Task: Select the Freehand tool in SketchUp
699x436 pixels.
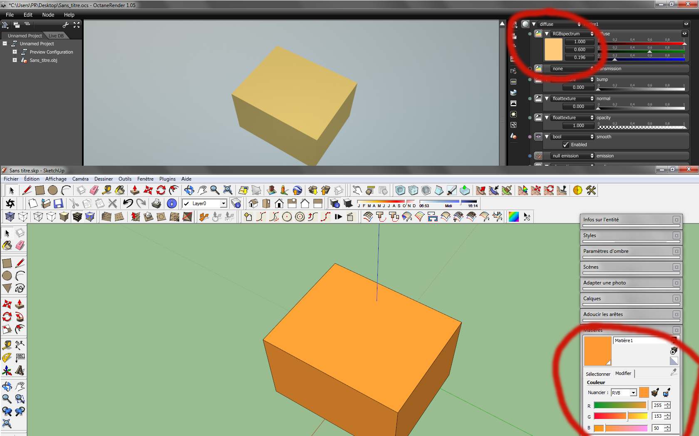Action: coord(20,288)
